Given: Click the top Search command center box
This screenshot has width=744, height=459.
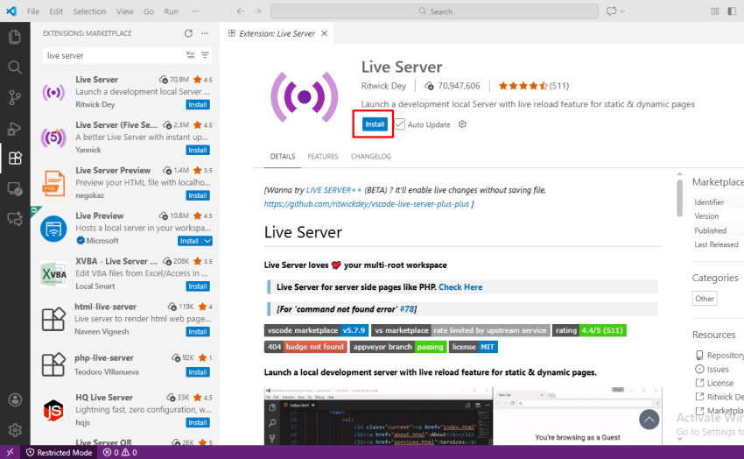Looking at the screenshot, I should 434,11.
